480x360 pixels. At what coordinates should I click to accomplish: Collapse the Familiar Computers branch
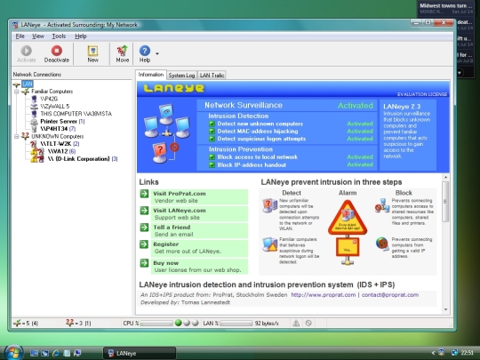[x=17, y=92]
